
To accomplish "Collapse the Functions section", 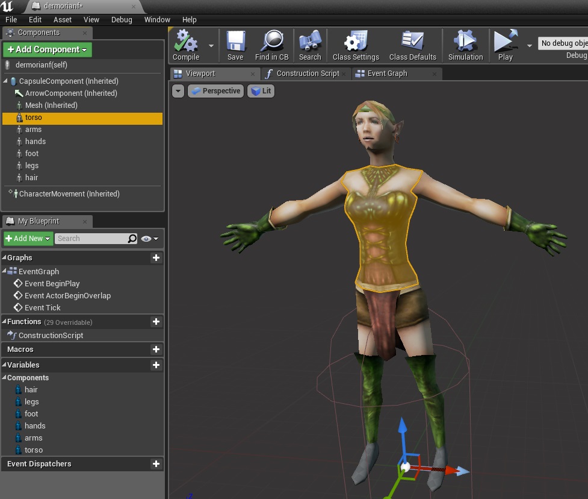I will pyautogui.click(x=4, y=321).
